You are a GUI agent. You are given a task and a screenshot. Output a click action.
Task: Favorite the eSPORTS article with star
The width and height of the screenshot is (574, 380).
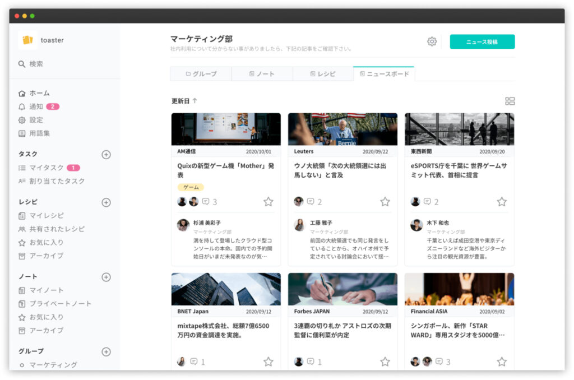(502, 202)
